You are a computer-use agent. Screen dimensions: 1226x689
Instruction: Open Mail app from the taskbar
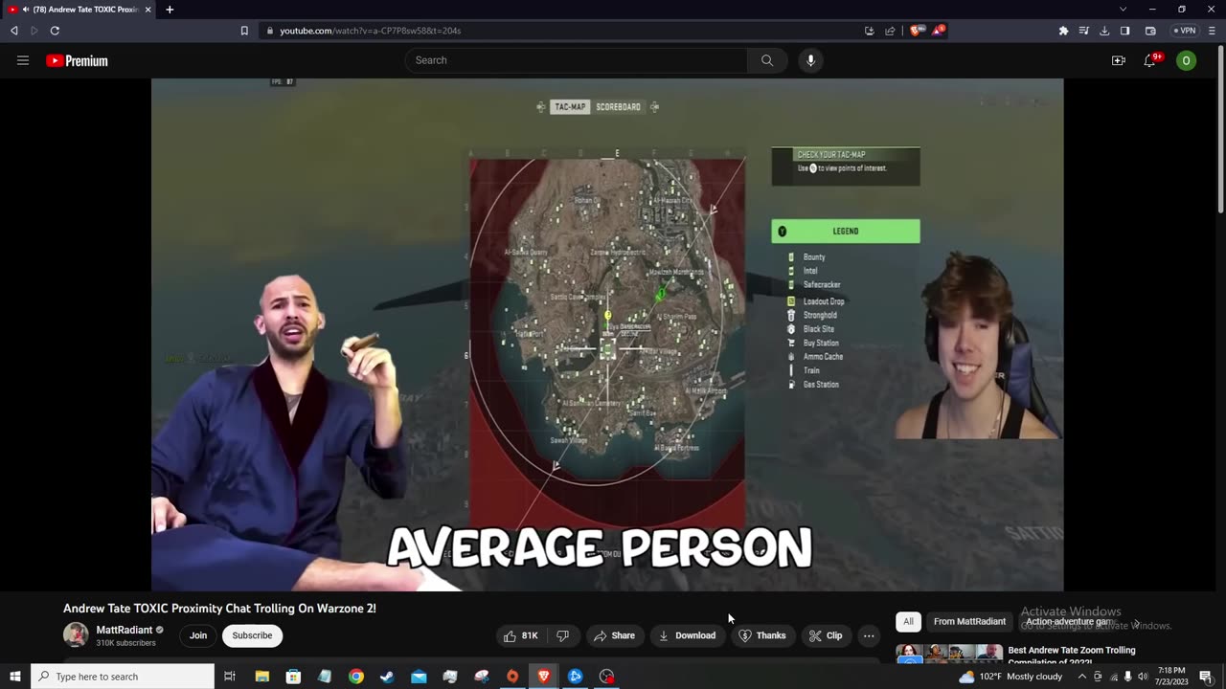click(419, 677)
